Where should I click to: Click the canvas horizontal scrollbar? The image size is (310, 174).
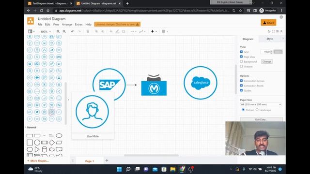[x=151, y=155]
